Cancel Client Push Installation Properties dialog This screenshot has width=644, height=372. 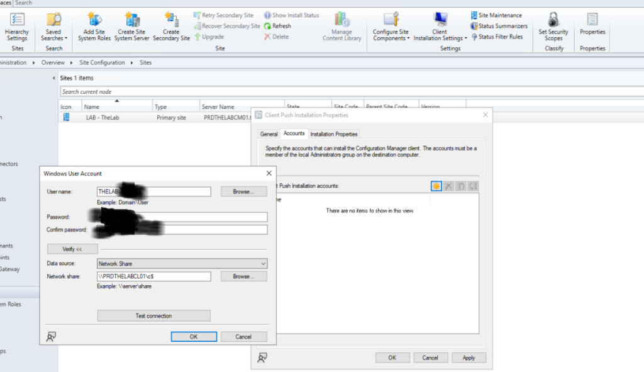430,358
